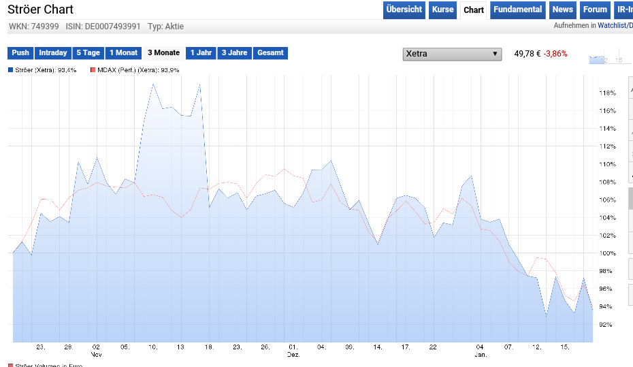Expand the Xetra exchange dropdown
The image size is (633, 367).
(x=451, y=54)
